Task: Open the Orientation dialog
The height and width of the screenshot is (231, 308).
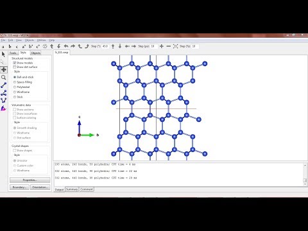Action: (x=40, y=187)
